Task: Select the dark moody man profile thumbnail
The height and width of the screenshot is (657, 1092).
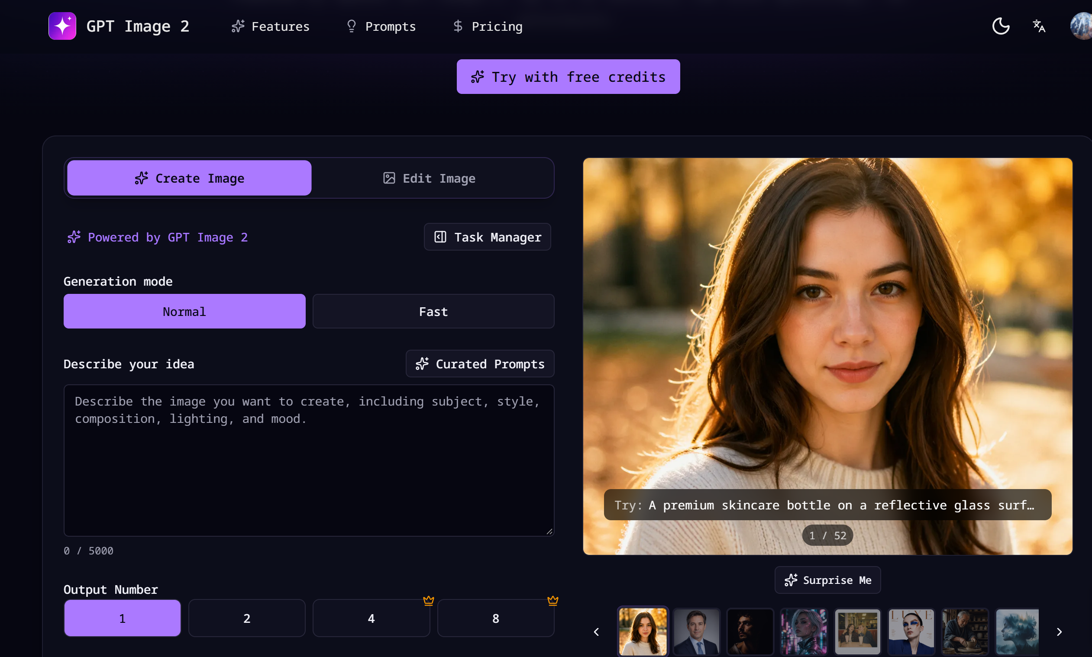Action: click(750, 632)
